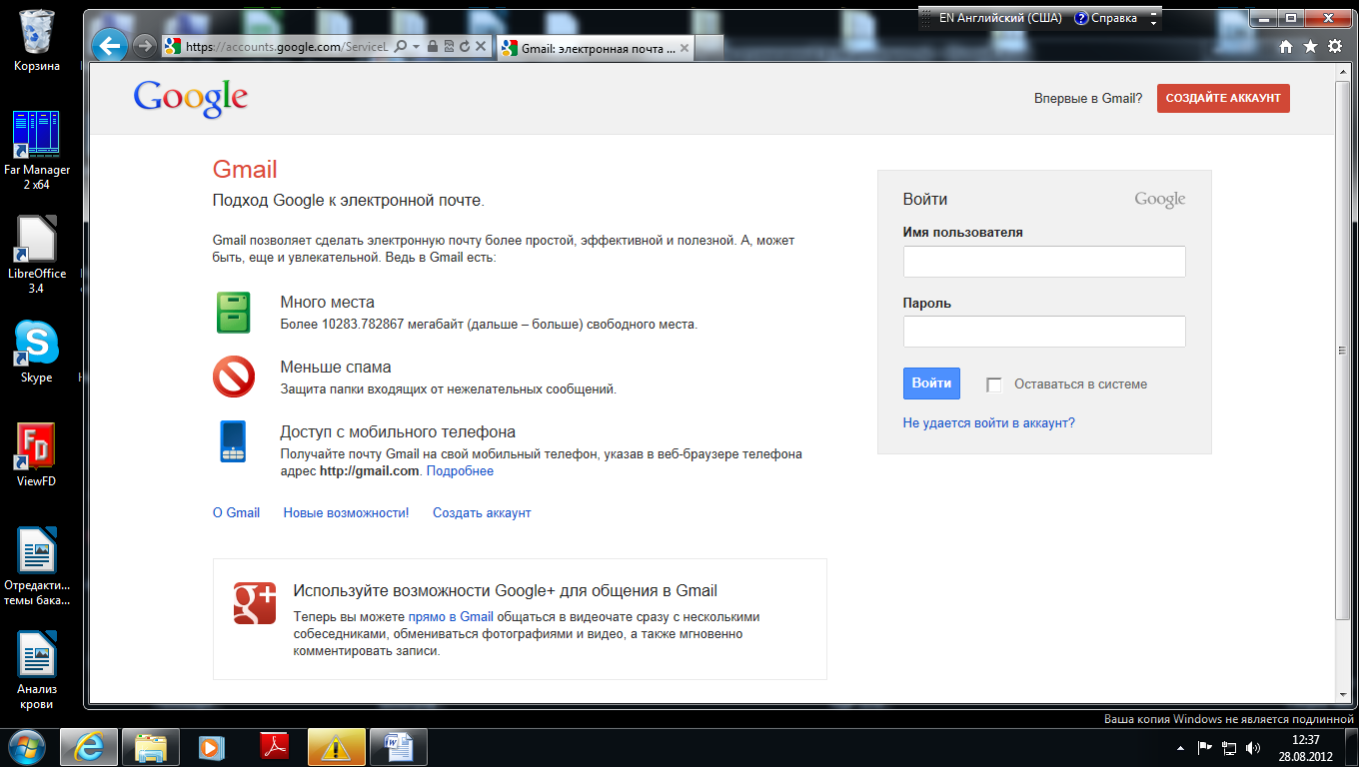
Task: Select the Отредакти... темы бака... desktop document
Action: click(x=37, y=566)
